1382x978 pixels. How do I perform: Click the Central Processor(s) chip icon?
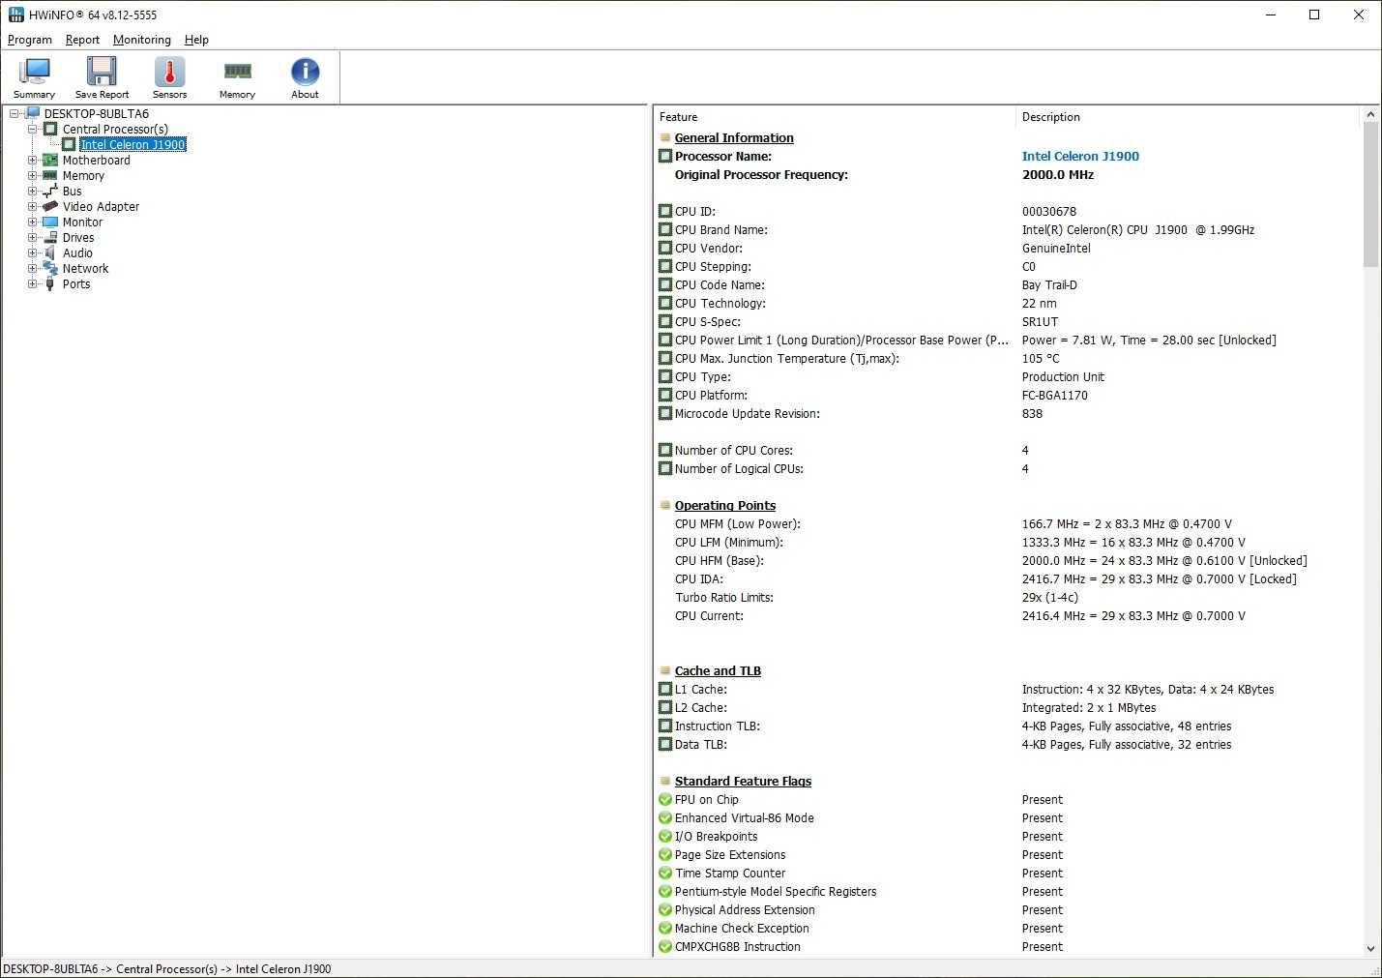pos(50,130)
